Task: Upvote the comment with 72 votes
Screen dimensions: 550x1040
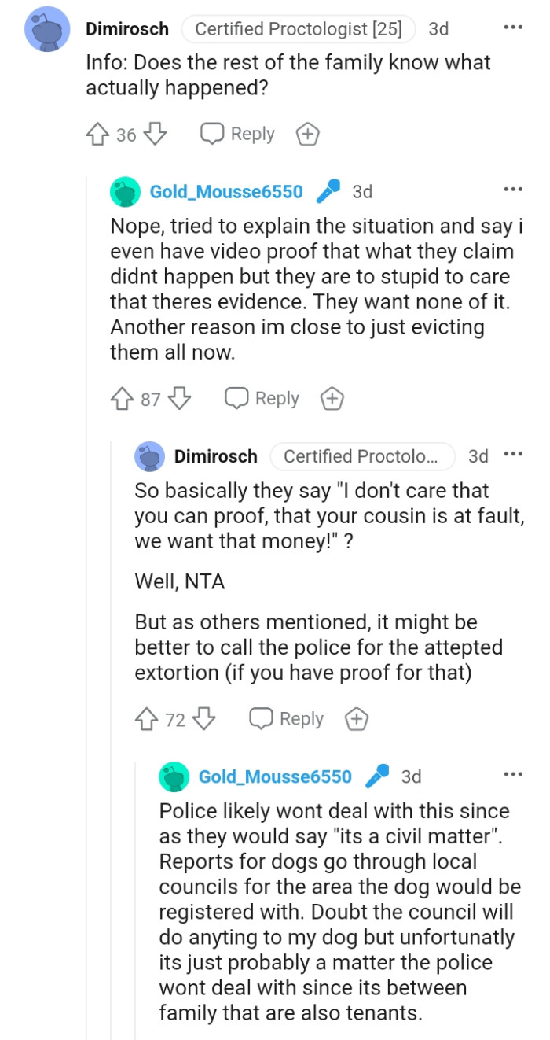Action: point(146,718)
